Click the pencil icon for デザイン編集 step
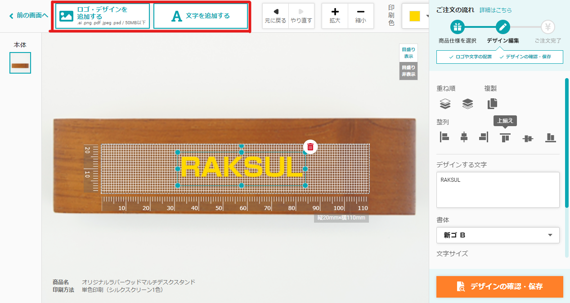 (x=503, y=27)
